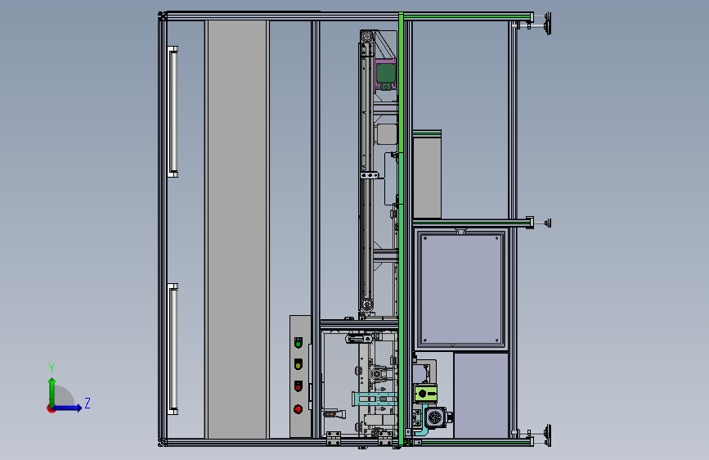Select the yellow push button on the control box

(298, 364)
